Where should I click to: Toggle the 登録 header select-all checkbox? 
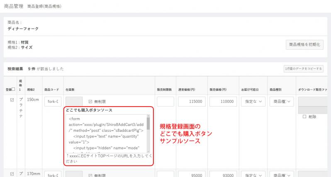point(13,89)
